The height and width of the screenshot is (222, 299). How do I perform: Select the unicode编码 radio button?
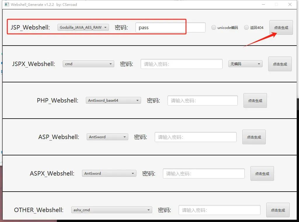213,27
